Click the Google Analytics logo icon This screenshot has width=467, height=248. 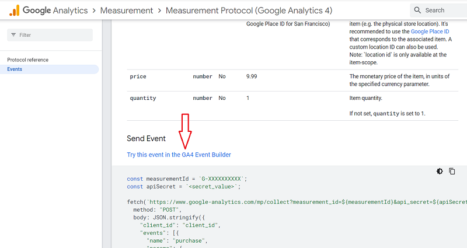click(14, 11)
